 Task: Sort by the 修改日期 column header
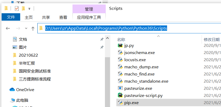[211, 39]
